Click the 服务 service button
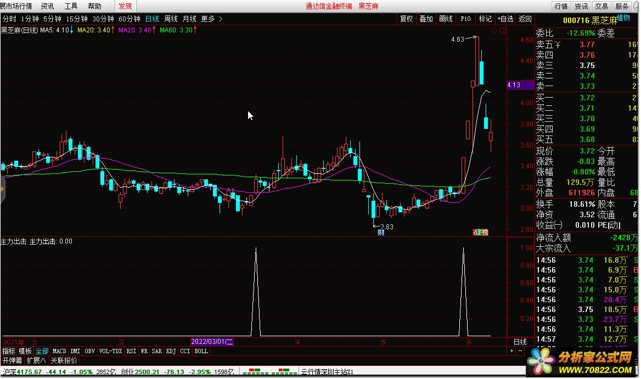This screenshot has width=641, height=379. pyautogui.click(x=622, y=6)
